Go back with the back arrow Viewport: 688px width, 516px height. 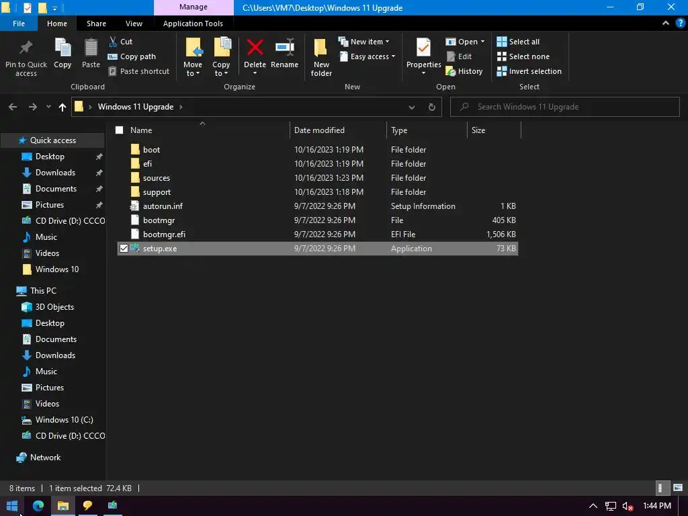coord(13,107)
